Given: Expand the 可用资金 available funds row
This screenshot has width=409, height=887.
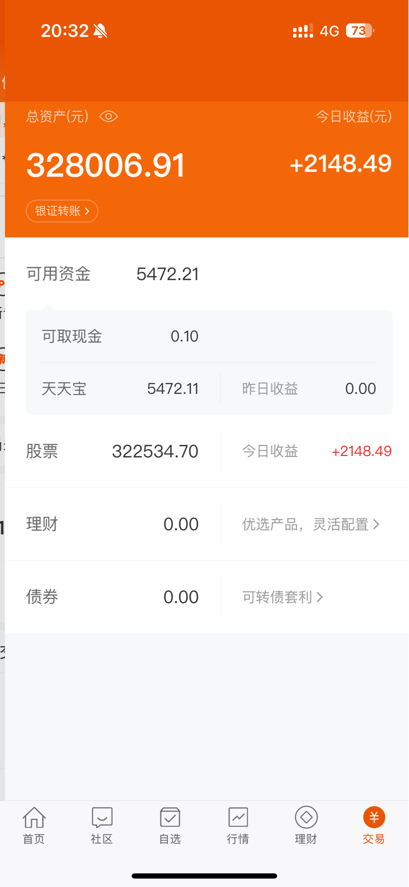Looking at the screenshot, I should click(206, 274).
